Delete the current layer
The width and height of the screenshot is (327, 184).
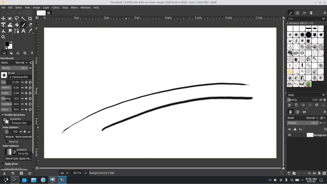(324, 173)
